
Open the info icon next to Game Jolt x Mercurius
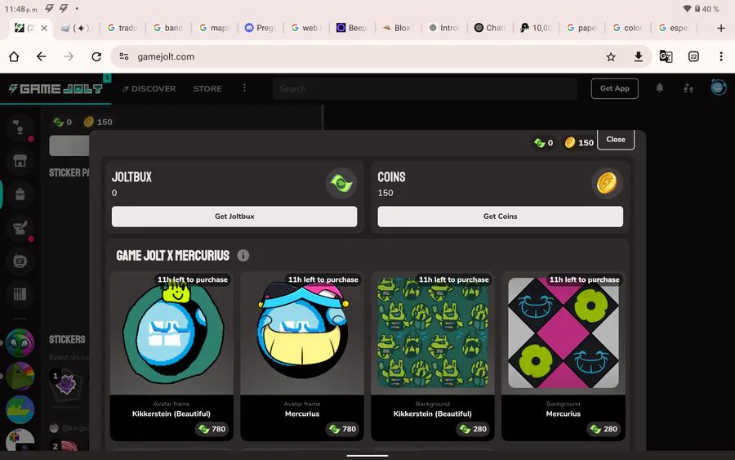243,256
